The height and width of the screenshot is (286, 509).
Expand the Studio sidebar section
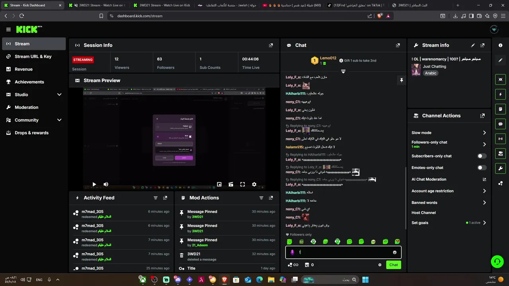[x=59, y=95]
